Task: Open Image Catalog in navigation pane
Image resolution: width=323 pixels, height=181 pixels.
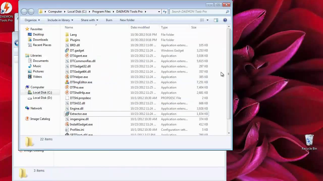Action: pyautogui.click(x=40, y=119)
